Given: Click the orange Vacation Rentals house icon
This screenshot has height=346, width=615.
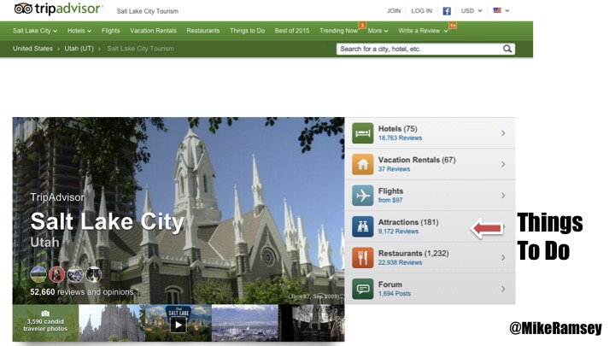Looking at the screenshot, I should pos(362,164).
